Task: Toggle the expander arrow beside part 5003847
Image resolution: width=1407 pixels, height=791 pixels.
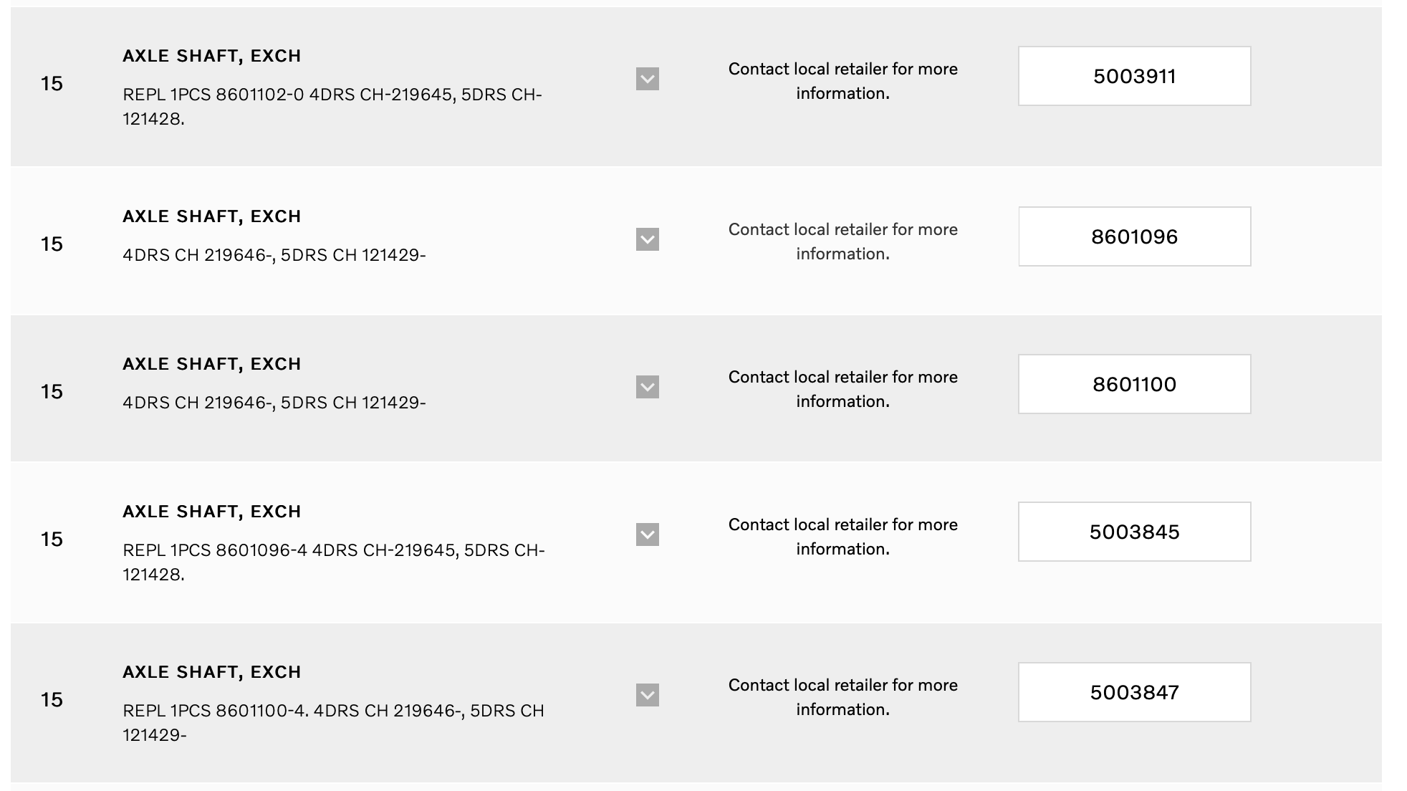Action: pyautogui.click(x=647, y=695)
